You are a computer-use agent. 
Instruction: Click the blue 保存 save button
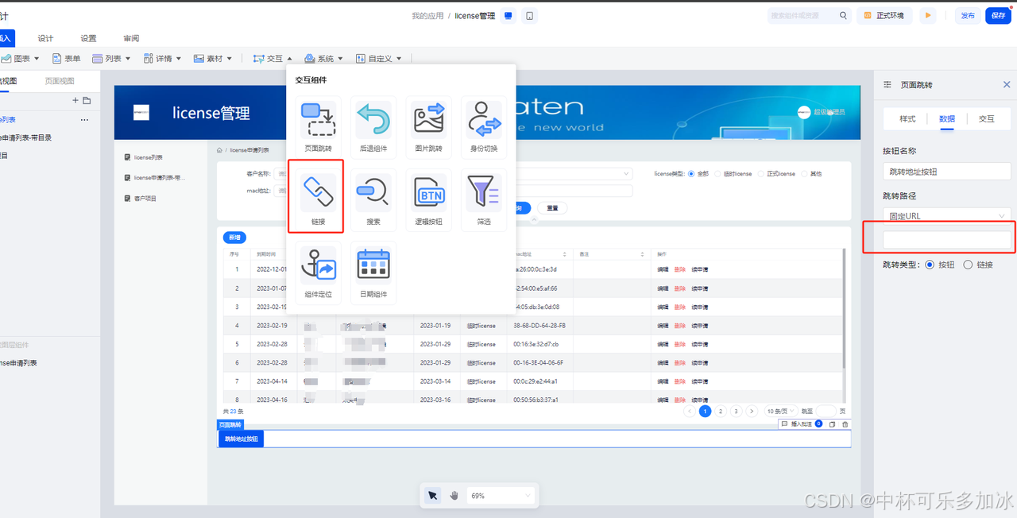(x=998, y=16)
